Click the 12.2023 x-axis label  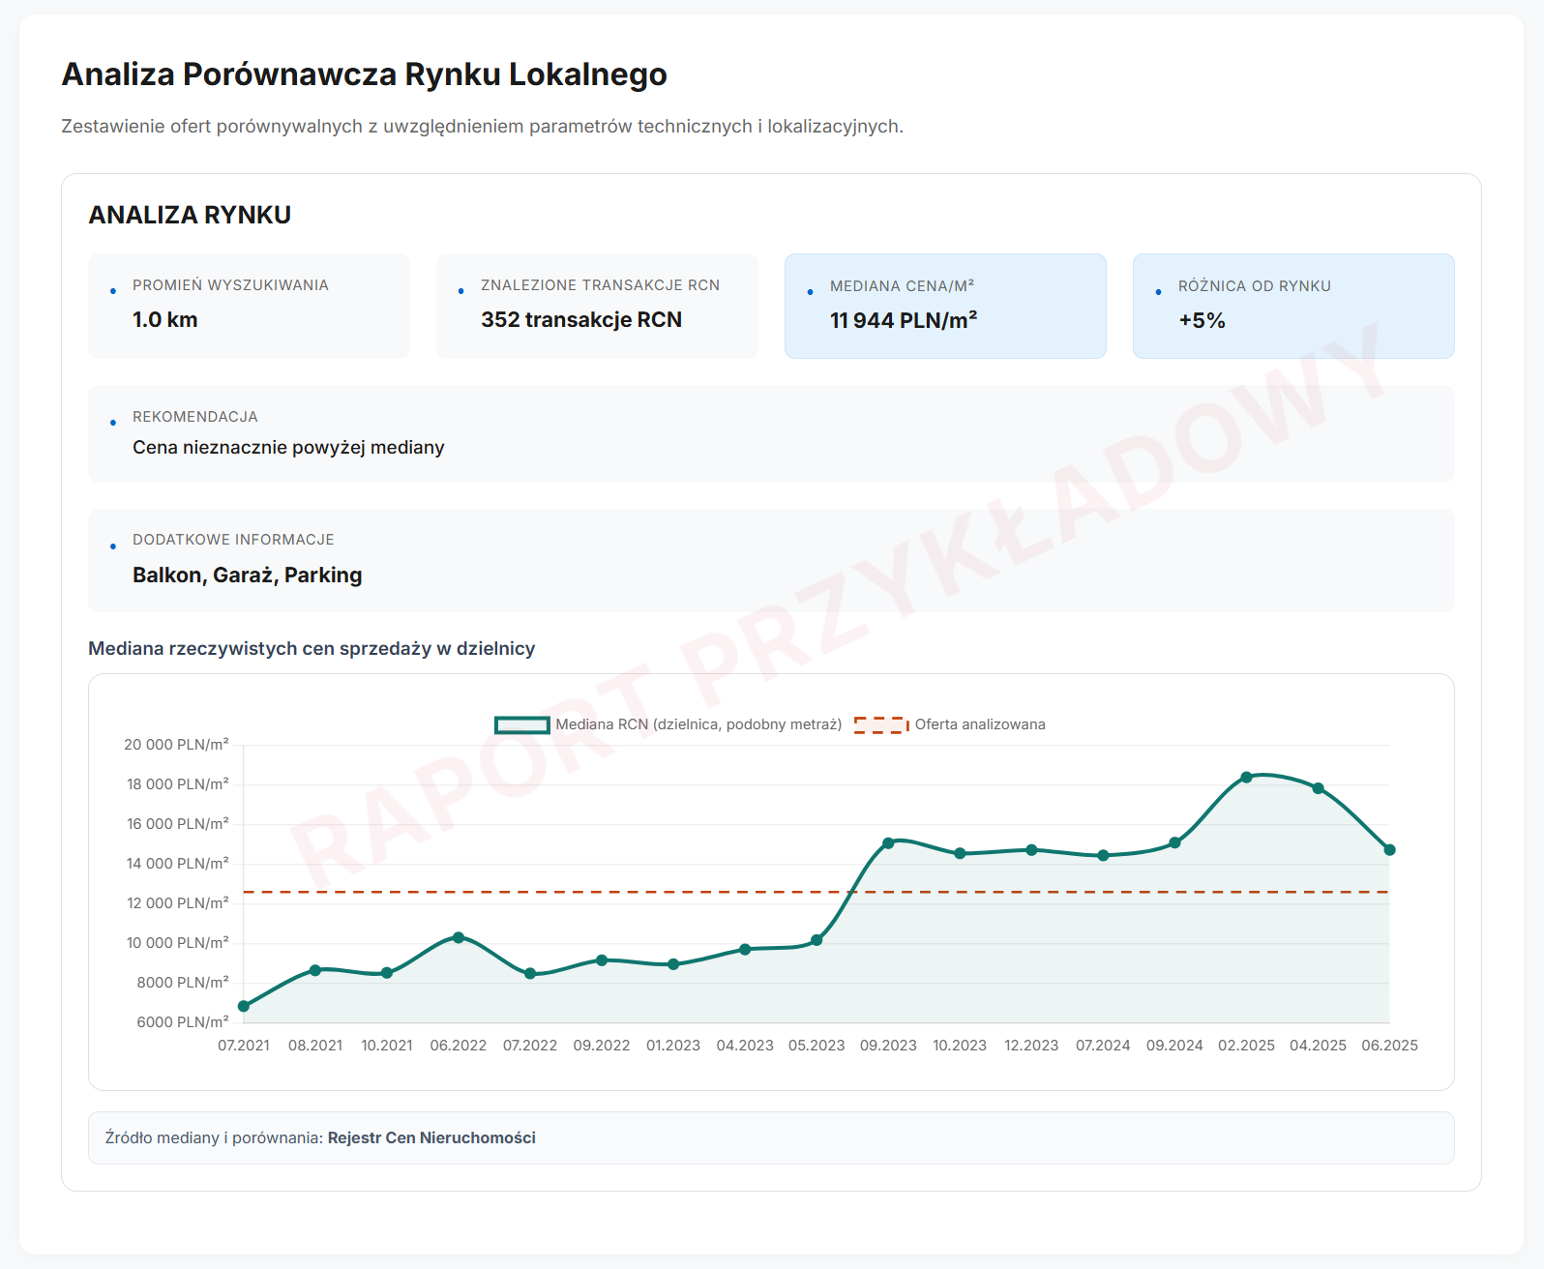(1031, 1046)
